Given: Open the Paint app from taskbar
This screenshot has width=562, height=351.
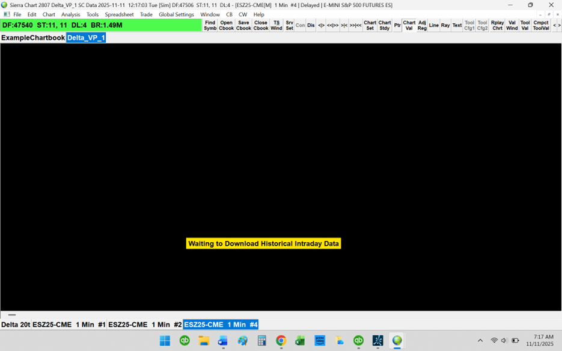Looking at the screenshot, I should 243,340.
